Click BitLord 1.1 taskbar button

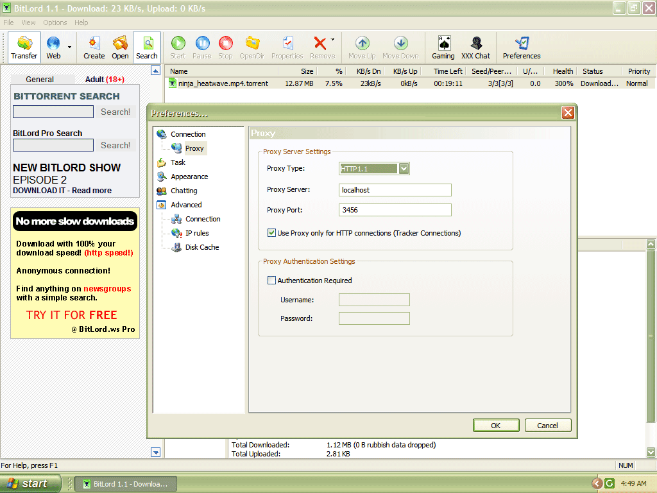(126, 484)
